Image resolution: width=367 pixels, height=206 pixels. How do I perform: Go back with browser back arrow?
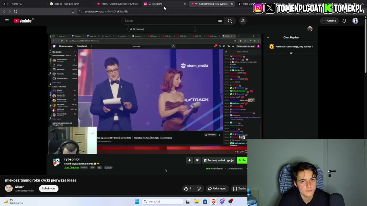click(4, 11)
